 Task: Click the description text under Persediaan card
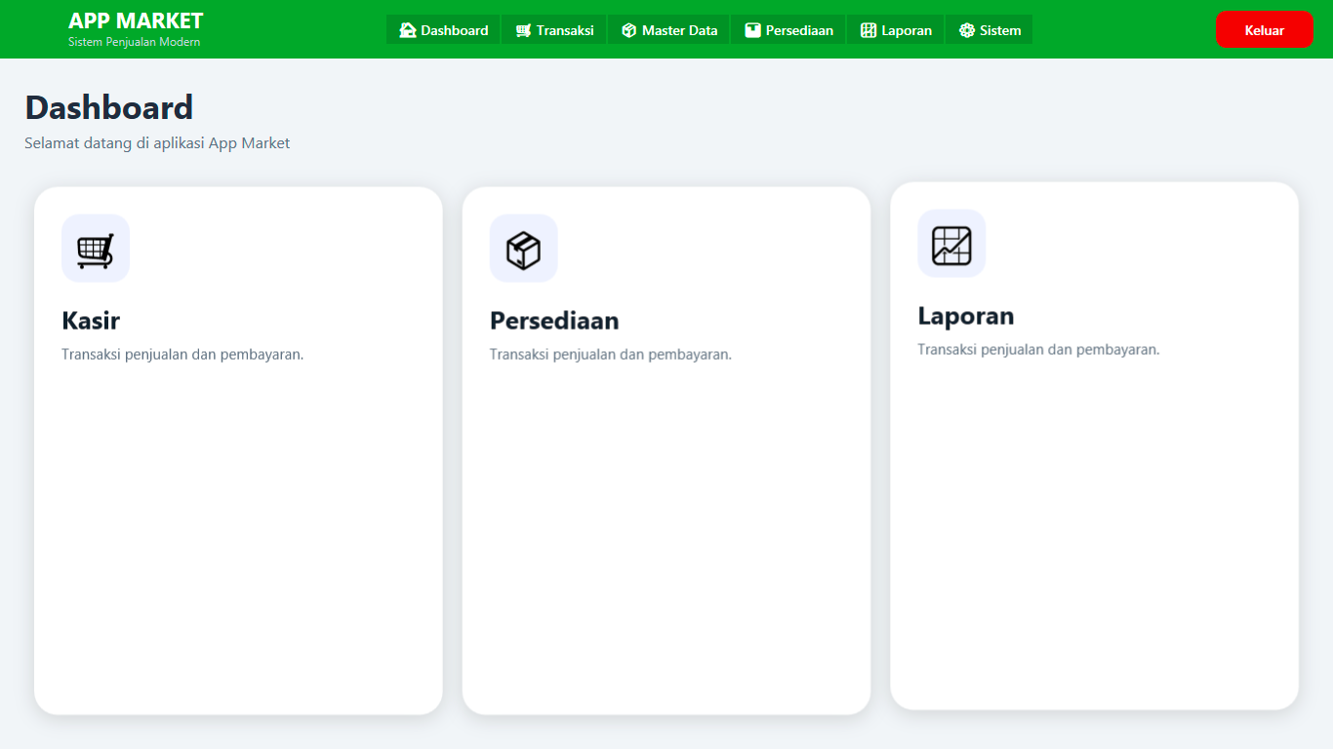tap(611, 354)
